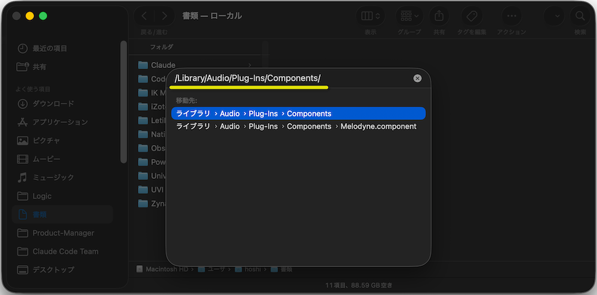Click the back navigation arrow
This screenshot has width=597, height=295.
(144, 16)
